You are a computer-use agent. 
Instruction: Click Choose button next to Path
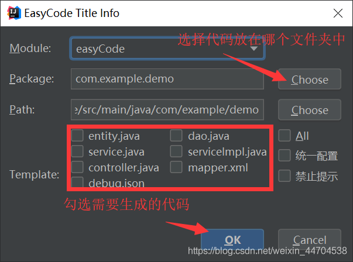tap(310, 110)
